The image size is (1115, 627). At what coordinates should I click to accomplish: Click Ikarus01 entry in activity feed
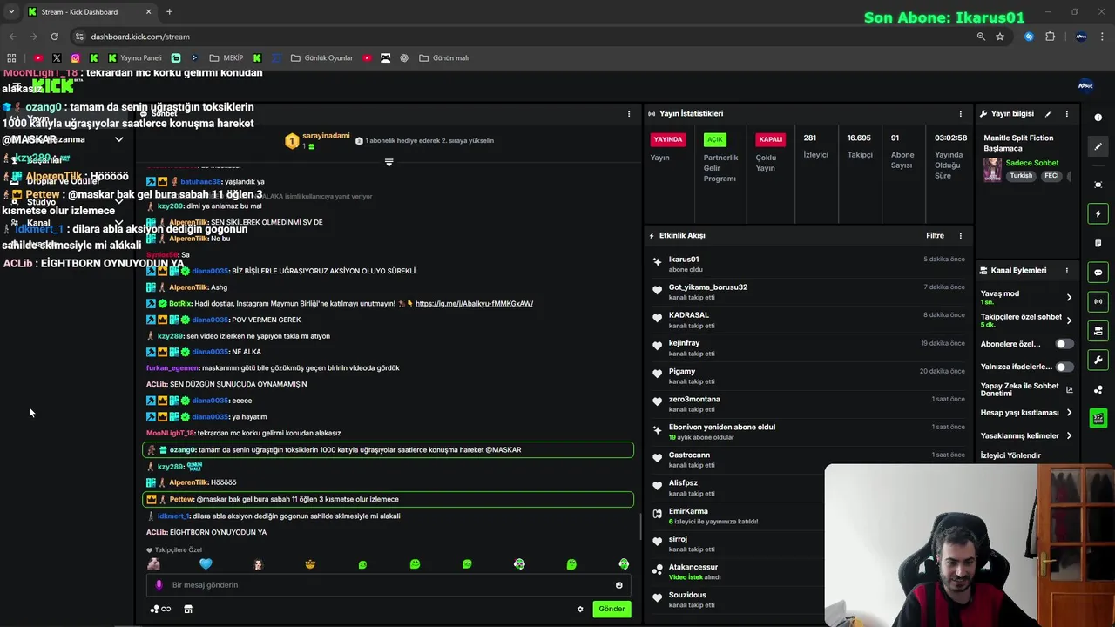(808, 264)
